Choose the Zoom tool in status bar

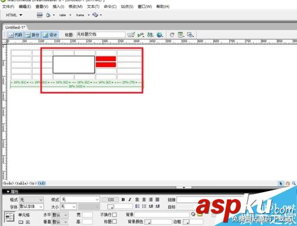pos(294,183)
